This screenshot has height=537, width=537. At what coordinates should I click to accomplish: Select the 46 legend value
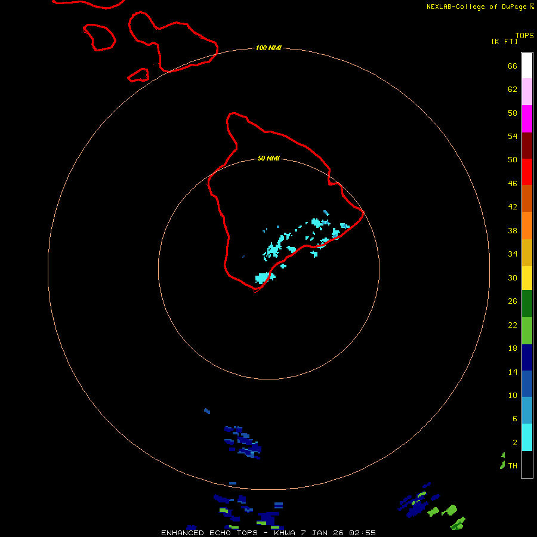point(513,184)
